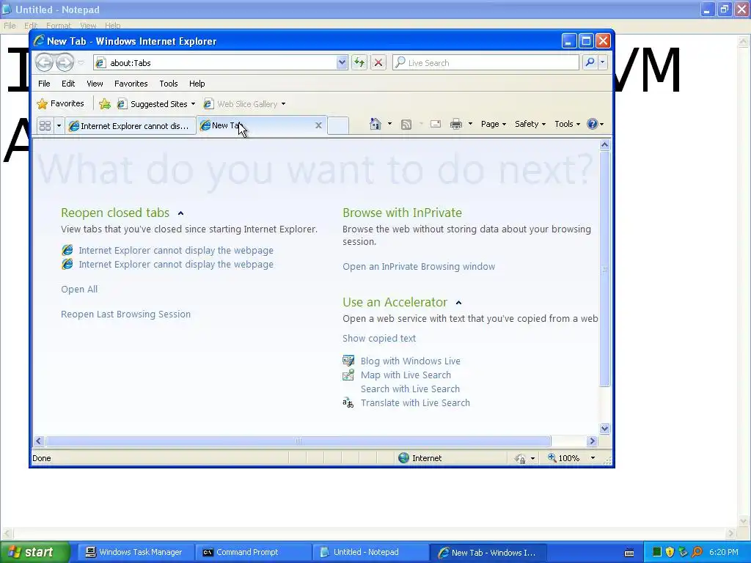Viewport: 751px width, 563px height.
Task: Click the Forward navigation arrow in Internet Explorer
Action: point(65,62)
